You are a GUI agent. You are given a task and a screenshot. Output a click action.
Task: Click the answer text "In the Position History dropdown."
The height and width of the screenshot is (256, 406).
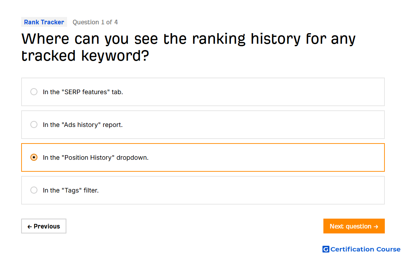pyautogui.click(x=96, y=158)
